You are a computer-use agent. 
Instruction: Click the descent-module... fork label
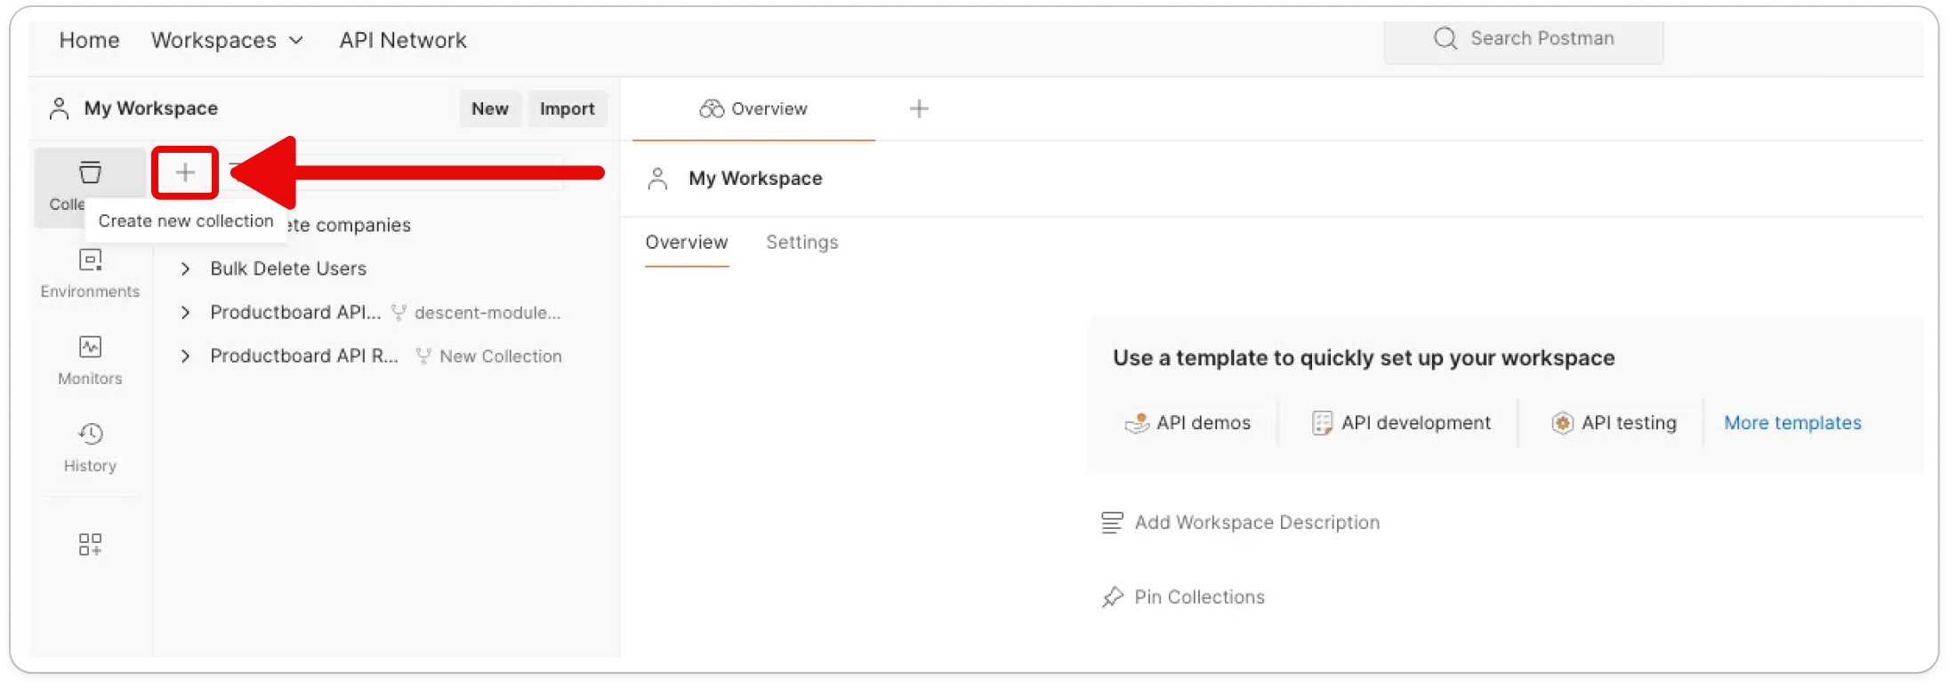[487, 313]
